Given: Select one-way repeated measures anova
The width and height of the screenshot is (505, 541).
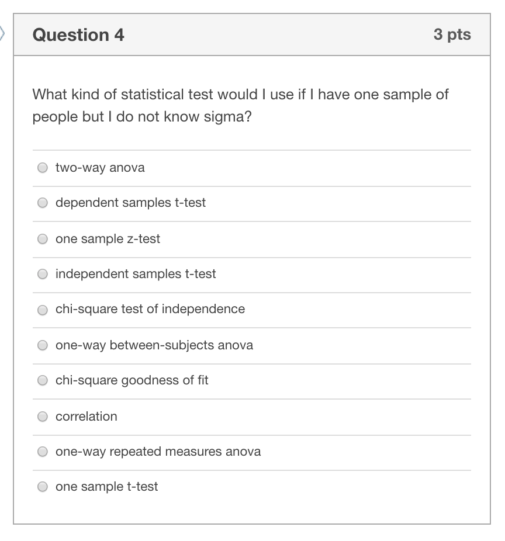Looking at the screenshot, I should click(42, 451).
